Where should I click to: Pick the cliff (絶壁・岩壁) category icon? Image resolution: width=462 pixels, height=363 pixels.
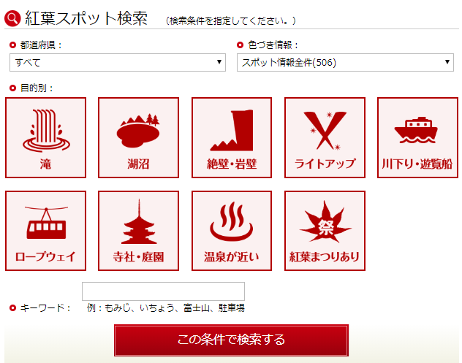(232, 137)
